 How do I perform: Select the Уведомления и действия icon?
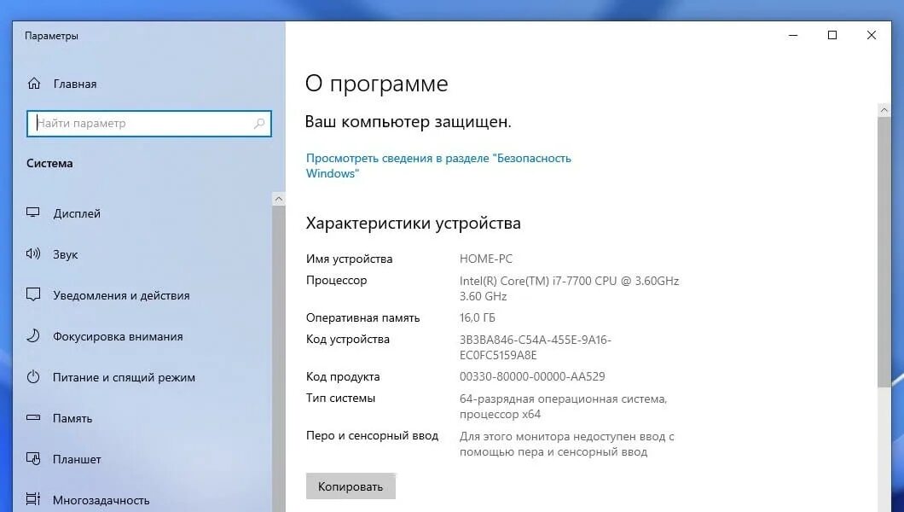point(33,294)
